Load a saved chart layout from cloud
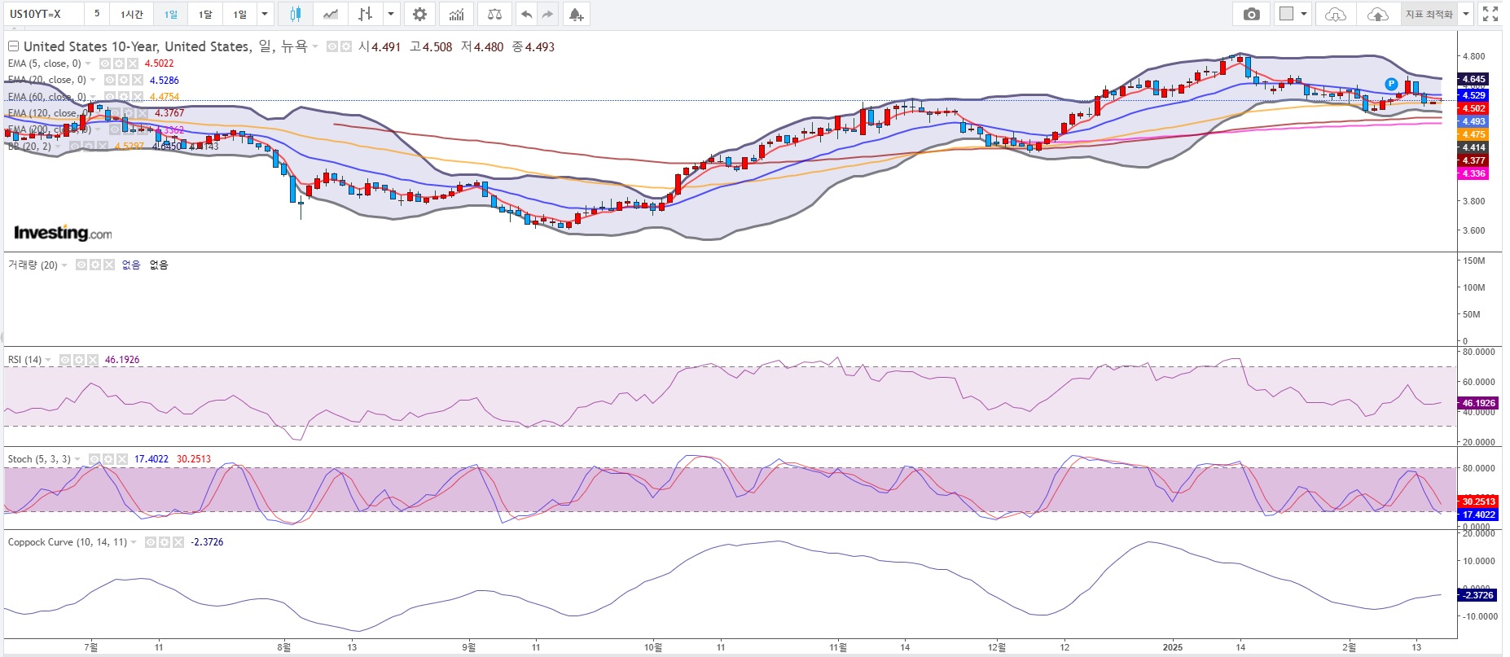Screen dimensions: 1510x657 (1336, 14)
